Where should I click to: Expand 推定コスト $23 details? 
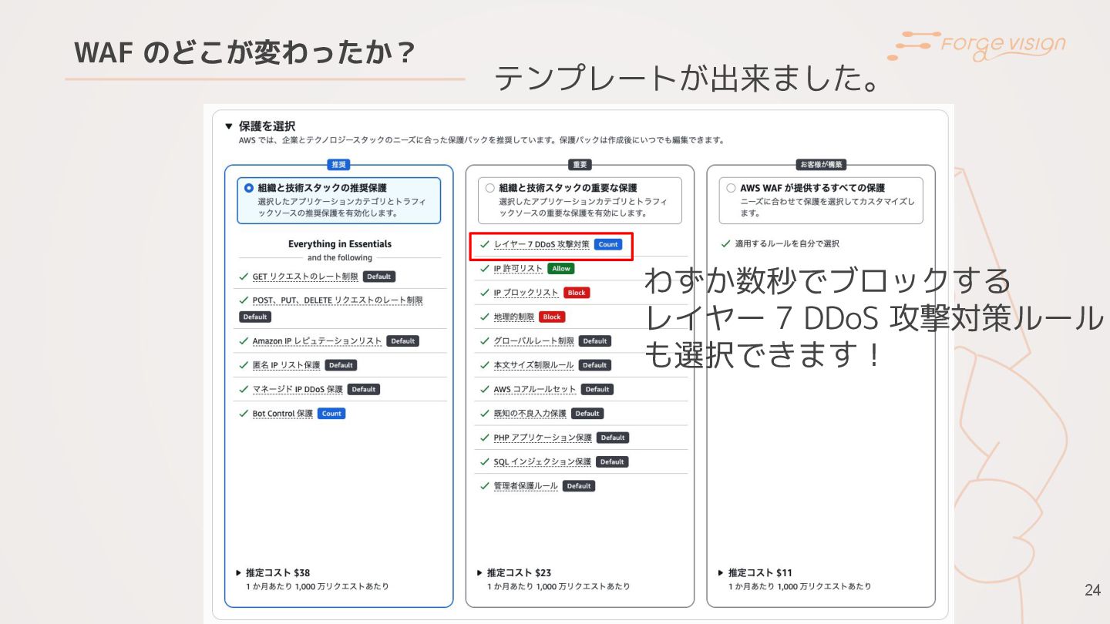[480, 573]
